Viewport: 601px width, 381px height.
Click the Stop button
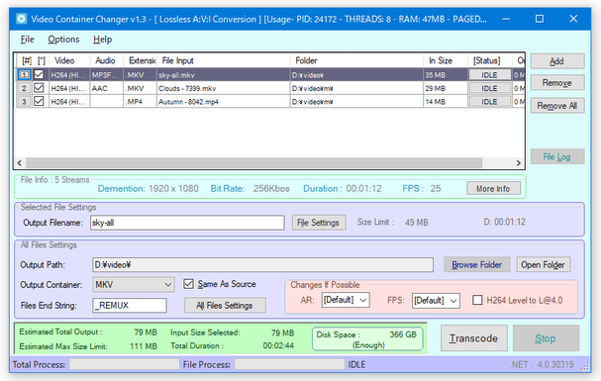[x=546, y=338]
